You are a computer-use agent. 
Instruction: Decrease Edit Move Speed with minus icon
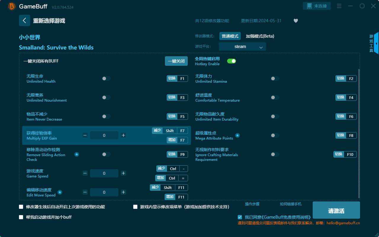[85, 192]
